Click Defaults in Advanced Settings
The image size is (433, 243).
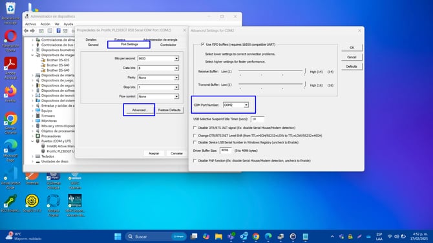point(352,67)
